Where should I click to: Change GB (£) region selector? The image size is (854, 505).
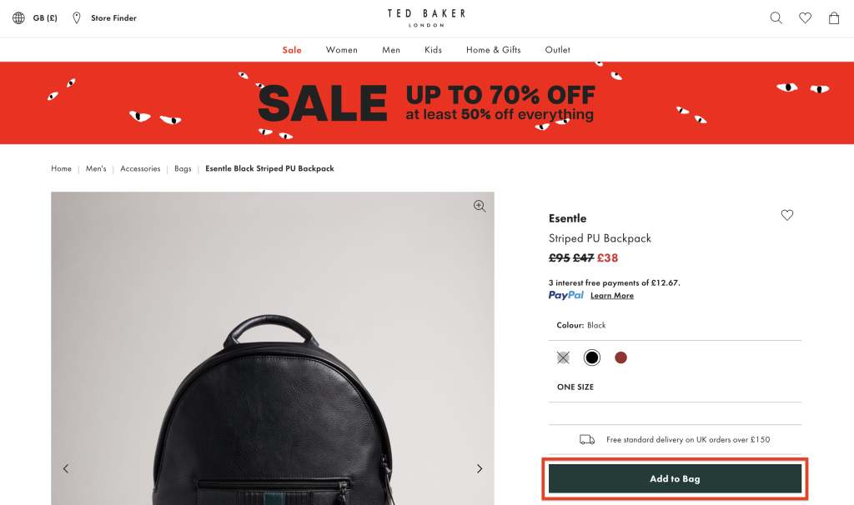point(45,18)
